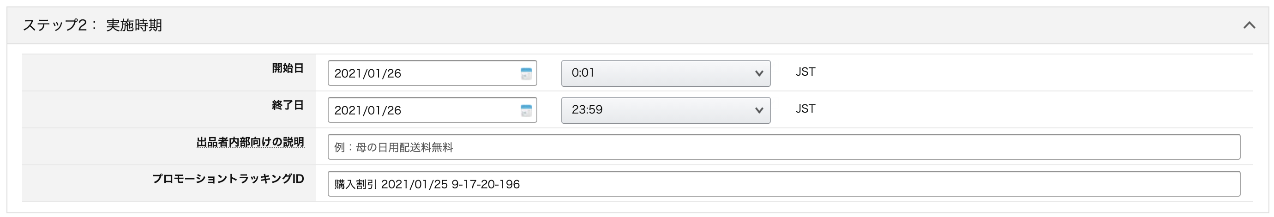Click the JST text beside end time
Screen dimensions: 1274x217
tap(805, 109)
